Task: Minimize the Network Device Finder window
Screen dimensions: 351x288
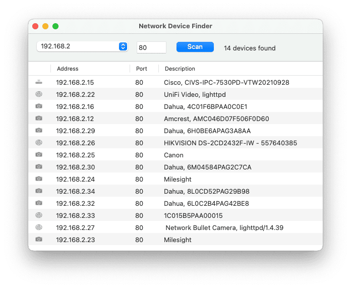Action: (x=45, y=26)
